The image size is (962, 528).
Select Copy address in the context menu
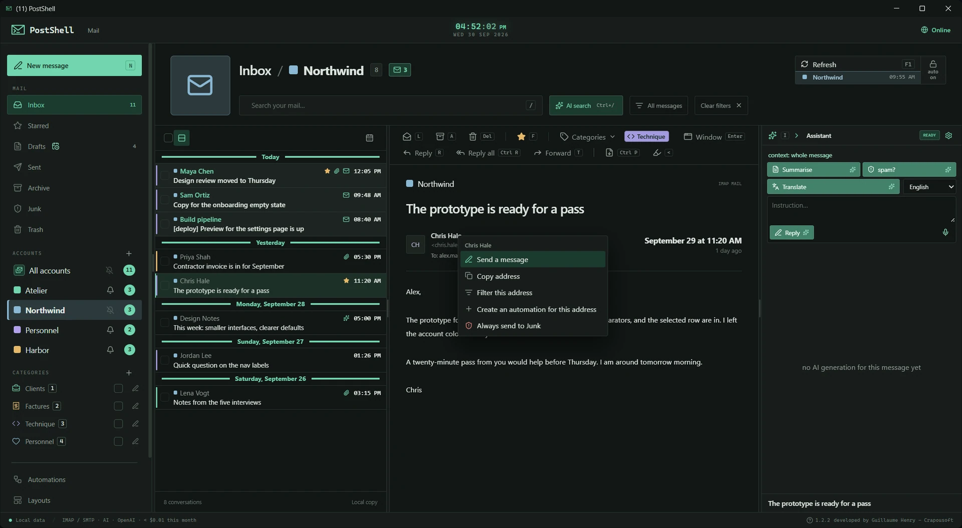(533, 277)
